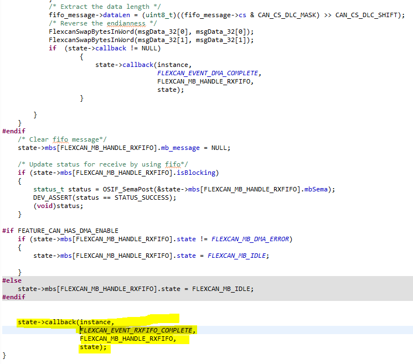The image size is (413, 364).
Task: Click the "isBlocking" field in the if condition
Action: (196, 173)
